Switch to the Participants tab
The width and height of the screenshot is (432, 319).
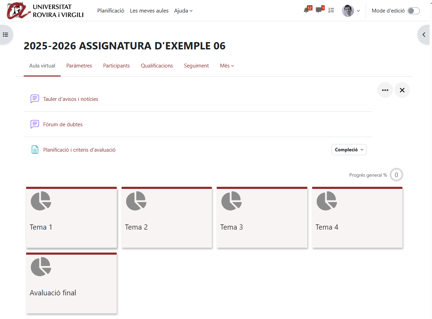116,66
